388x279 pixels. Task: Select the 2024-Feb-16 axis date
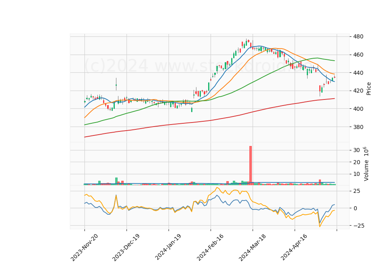(210, 247)
